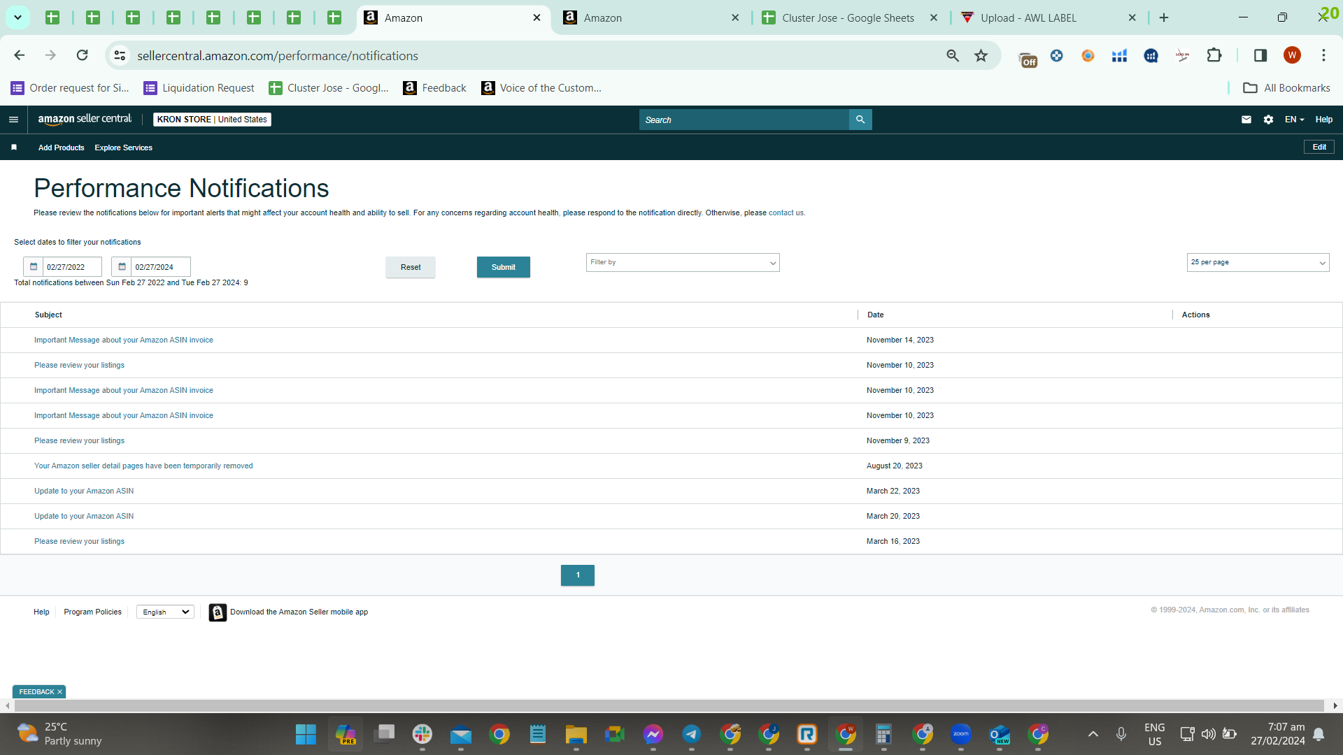1343x755 pixels.
Task: Click the amazon seller central logo
Action: point(85,120)
